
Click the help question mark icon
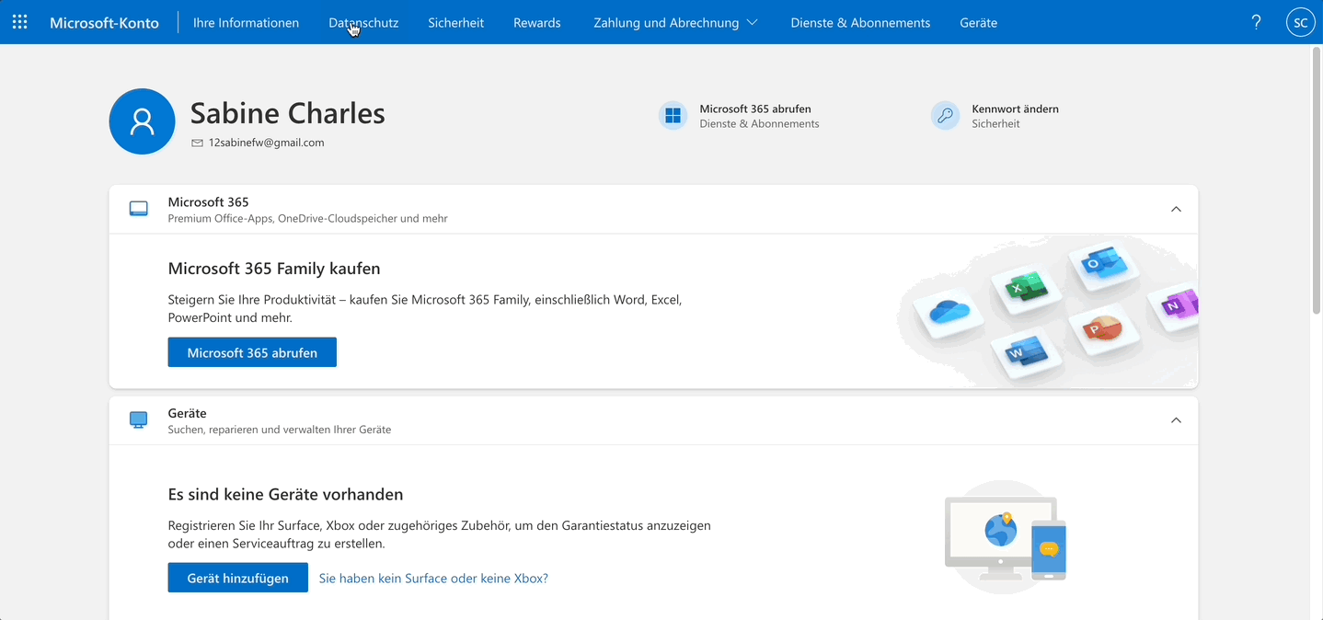[x=1256, y=22]
